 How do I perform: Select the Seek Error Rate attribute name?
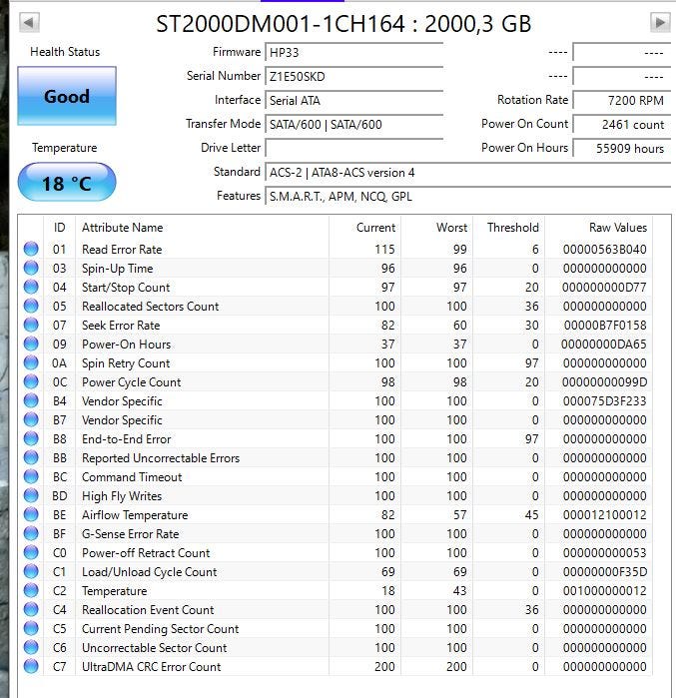point(121,326)
